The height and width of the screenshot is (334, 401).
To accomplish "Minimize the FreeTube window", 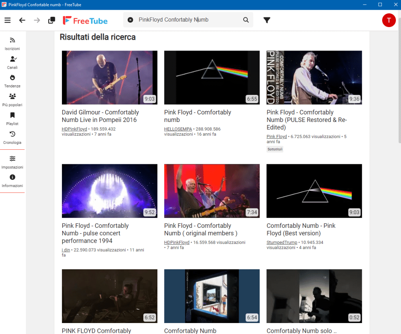I will pos(365,5).
